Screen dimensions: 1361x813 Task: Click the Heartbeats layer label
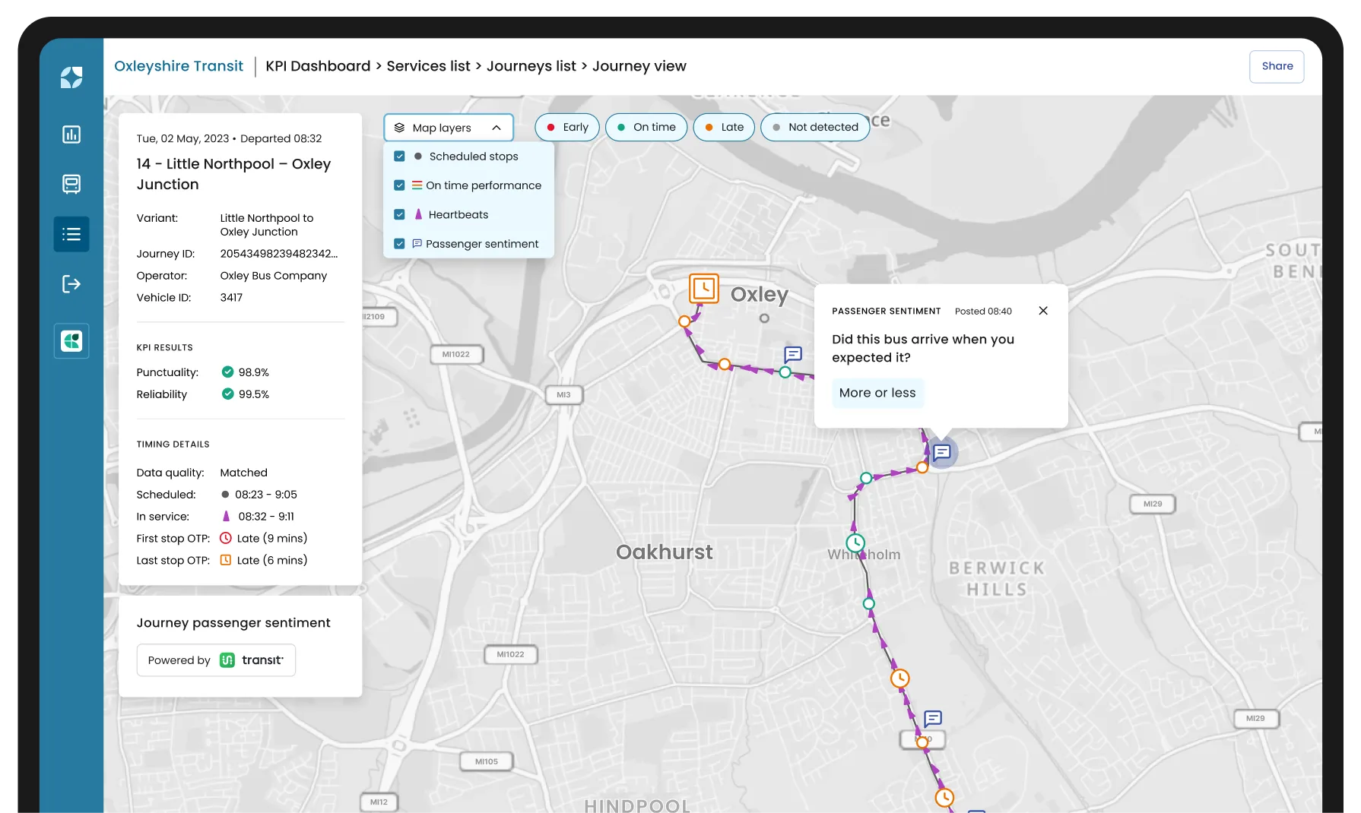458,214
